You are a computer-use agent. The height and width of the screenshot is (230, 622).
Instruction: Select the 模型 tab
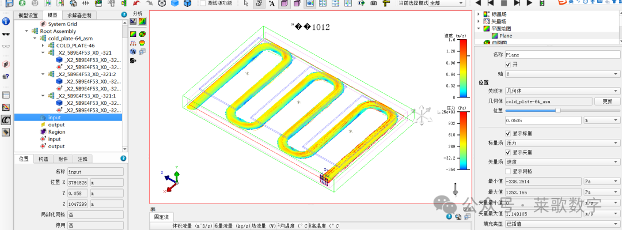[52, 16]
